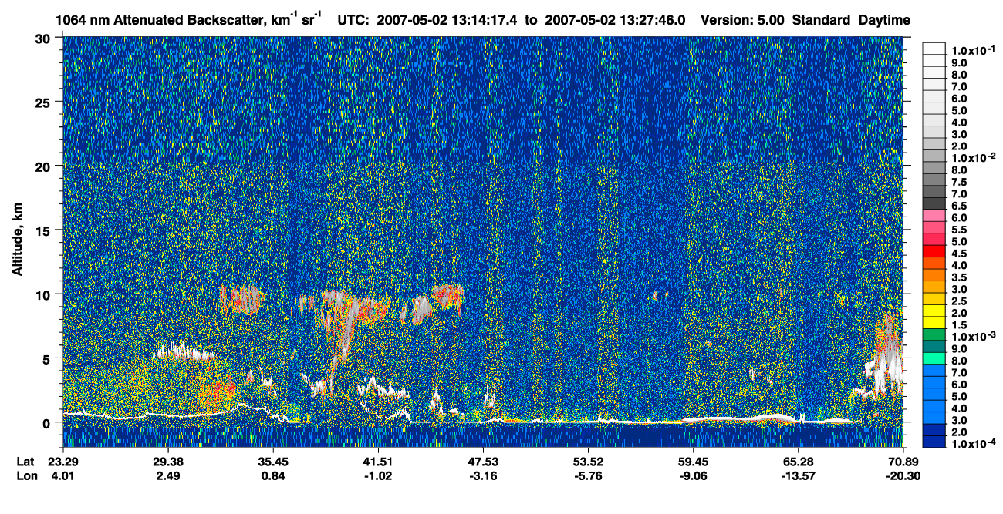Viewport: 1003px width, 514px height.
Task: Click the longitude value '-3.16'
Action: [x=482, y=475]
